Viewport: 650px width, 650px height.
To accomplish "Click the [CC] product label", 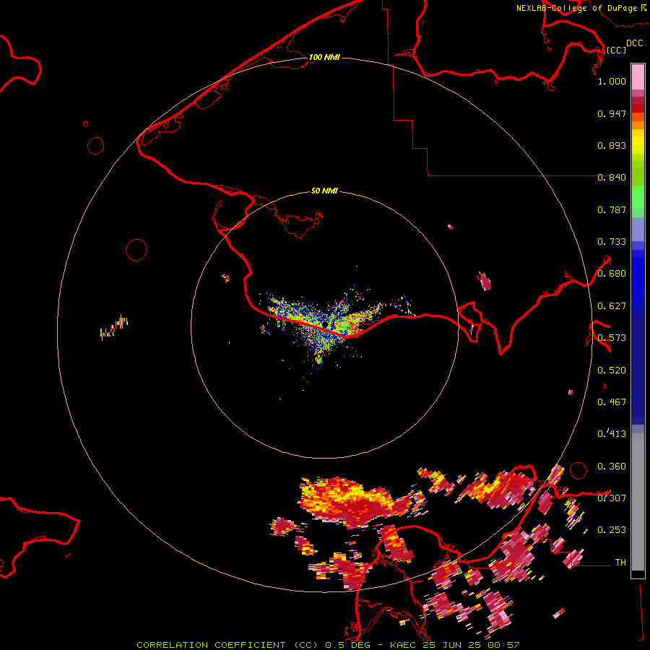I will pyautogui.click(x=617, y=50).
